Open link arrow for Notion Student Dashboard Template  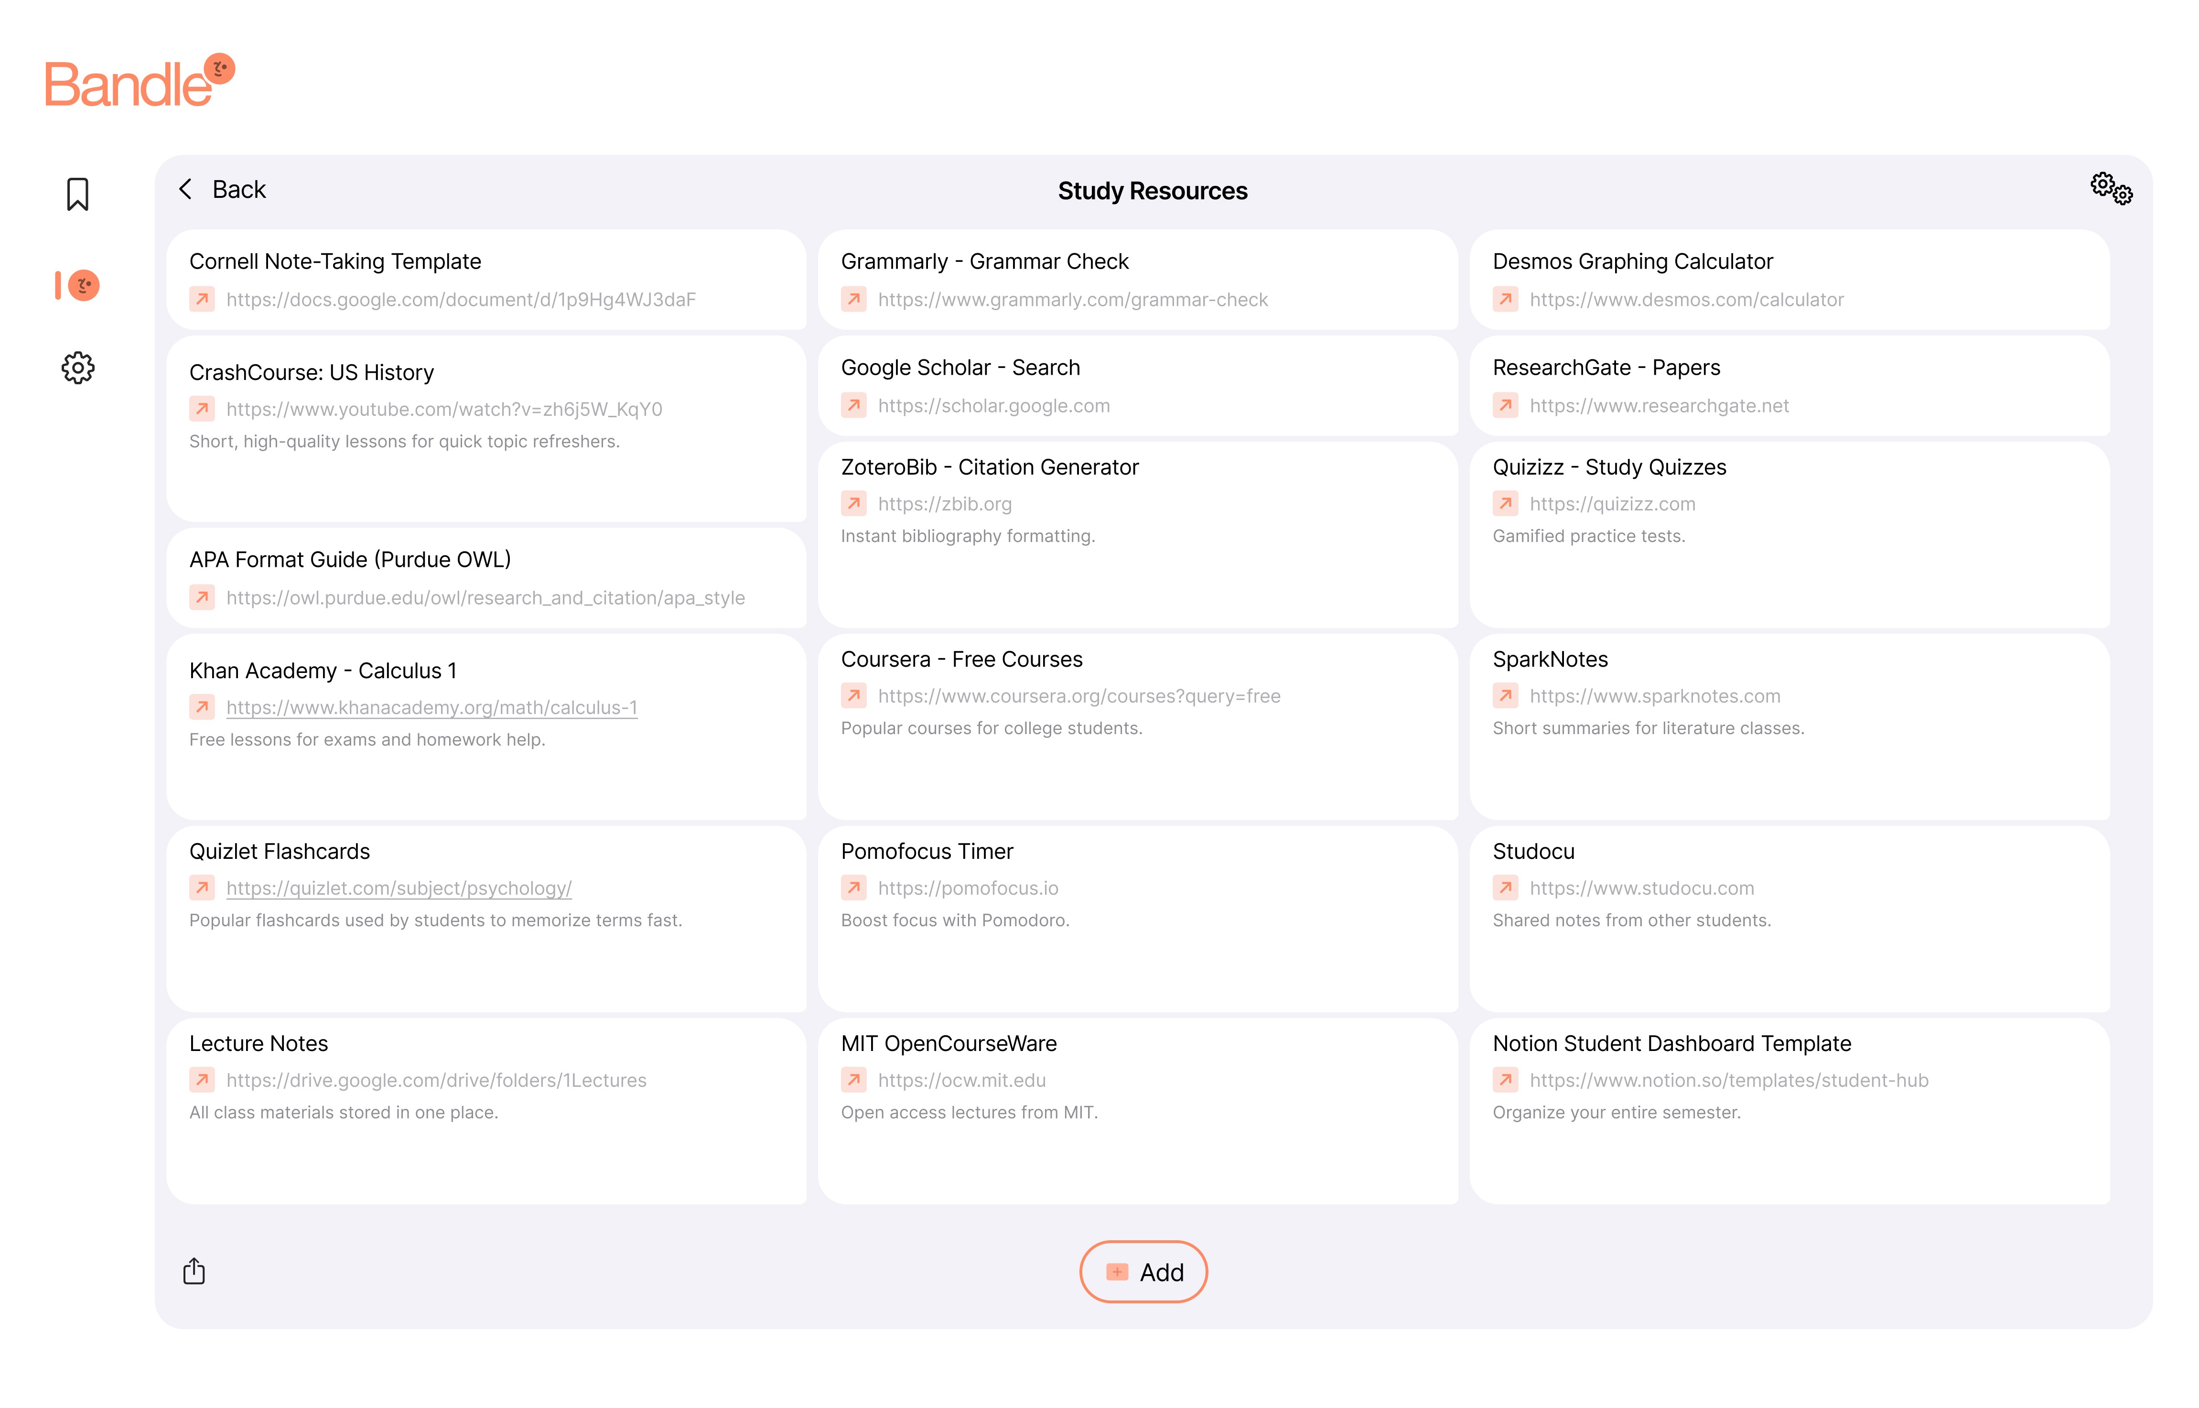pos(1505,1080)
